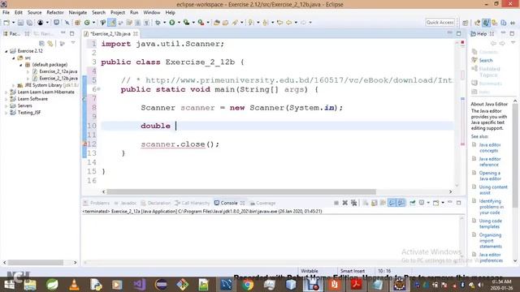520x292 pixels.
Task: Select Exercise_2_12a.java in Package Explorer
Action: click(x=58, y=71)
